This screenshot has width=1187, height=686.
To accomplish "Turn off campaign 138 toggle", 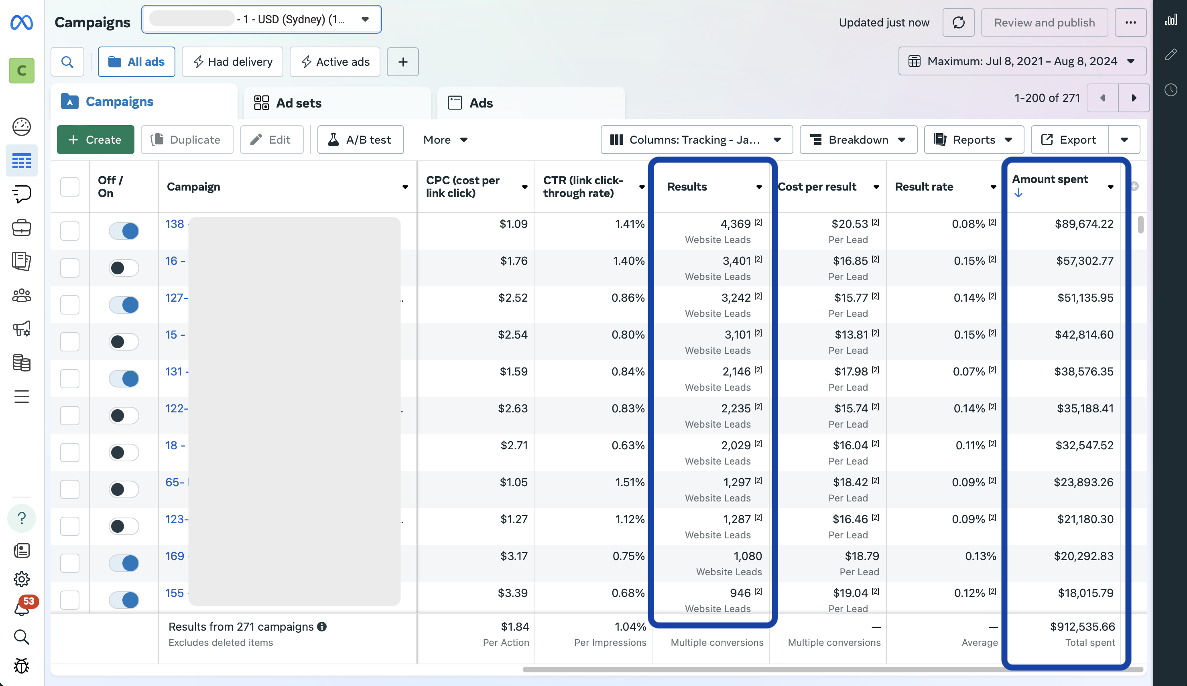I will (x=124, y=231).
